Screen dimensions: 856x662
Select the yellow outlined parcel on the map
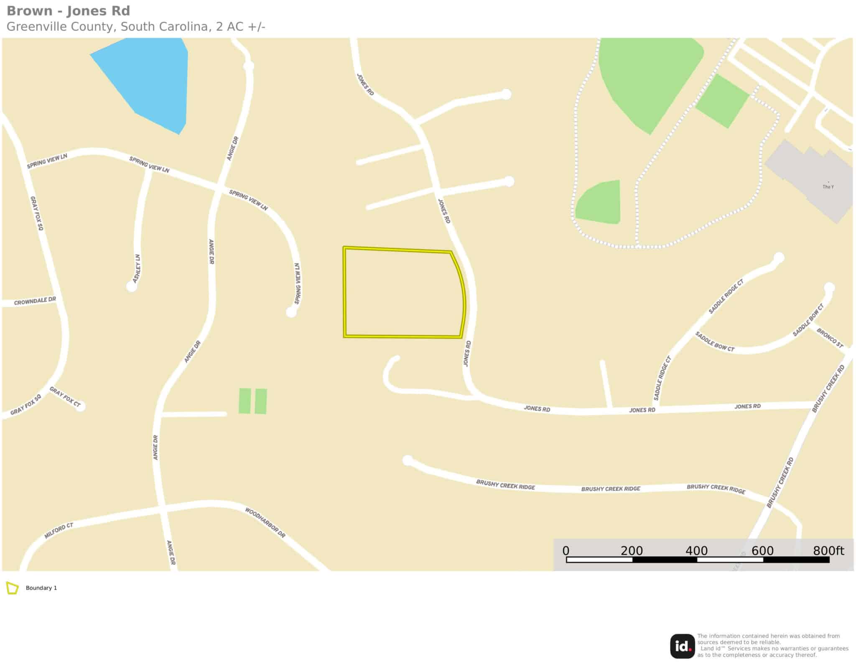(404, 292)
